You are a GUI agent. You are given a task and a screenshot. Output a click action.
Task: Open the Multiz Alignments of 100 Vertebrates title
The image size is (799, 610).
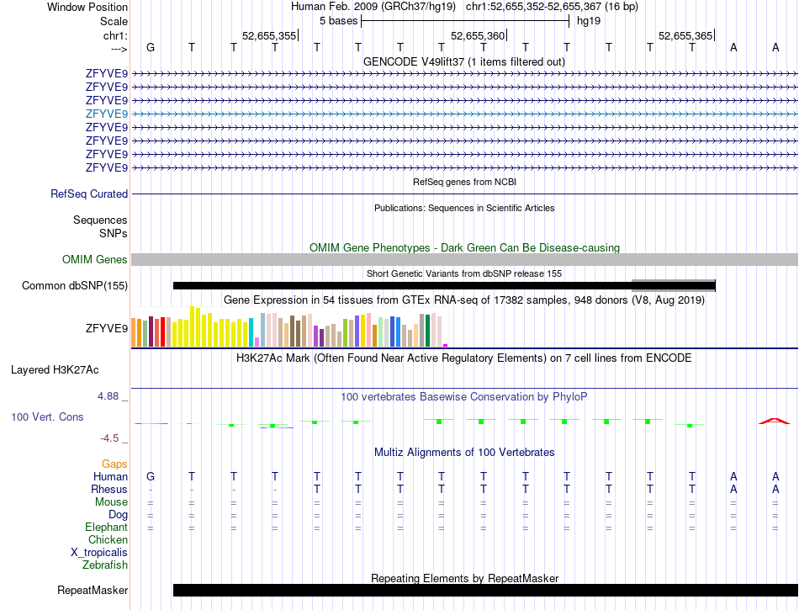click(x=464, y=453)
